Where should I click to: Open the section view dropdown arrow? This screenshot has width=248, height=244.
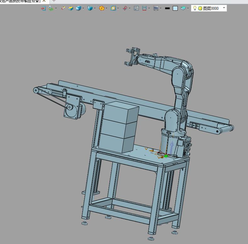pos(118,8)
